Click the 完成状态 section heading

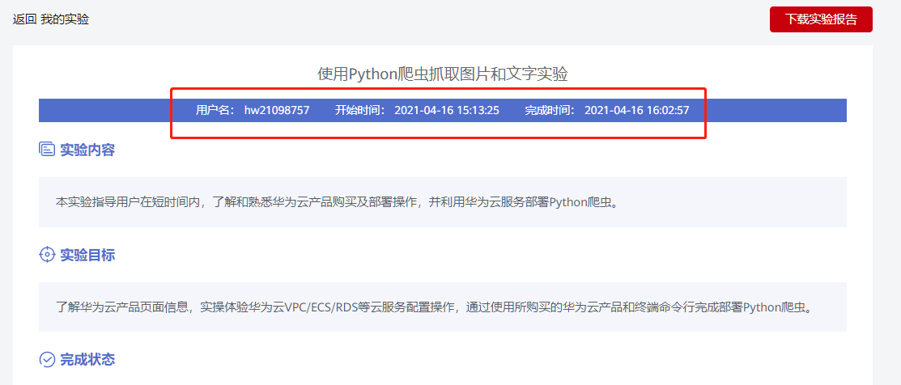(x=87, y=359)
